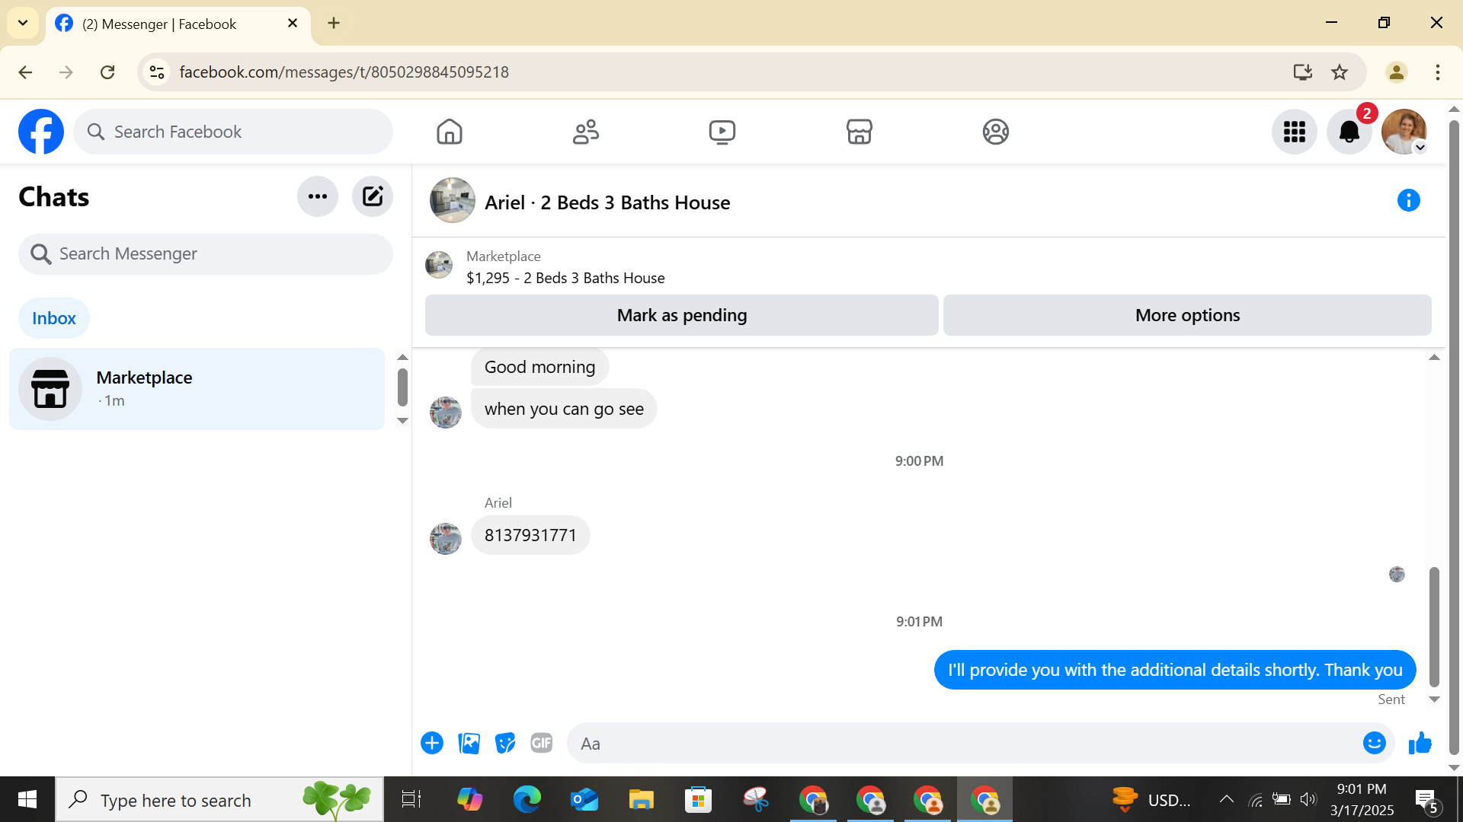1463x822 pixels.
Task: Open File Explorer from taskbar
Action: point(641,800)
